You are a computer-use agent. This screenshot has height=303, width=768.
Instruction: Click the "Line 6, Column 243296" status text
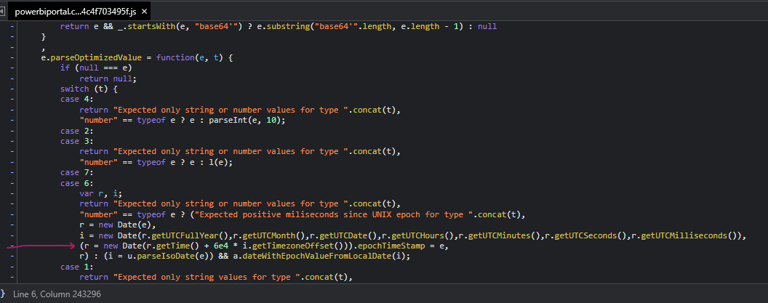coord(57,294)
